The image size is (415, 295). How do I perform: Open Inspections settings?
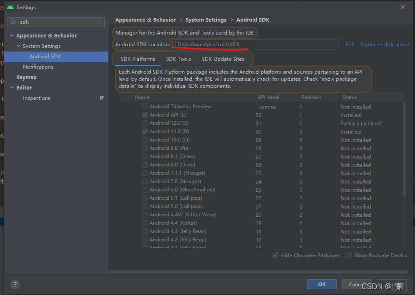click(37, 98)
